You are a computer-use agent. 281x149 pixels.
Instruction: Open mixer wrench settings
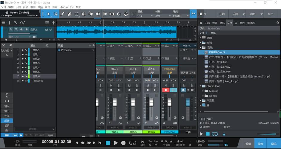point(7,55)
